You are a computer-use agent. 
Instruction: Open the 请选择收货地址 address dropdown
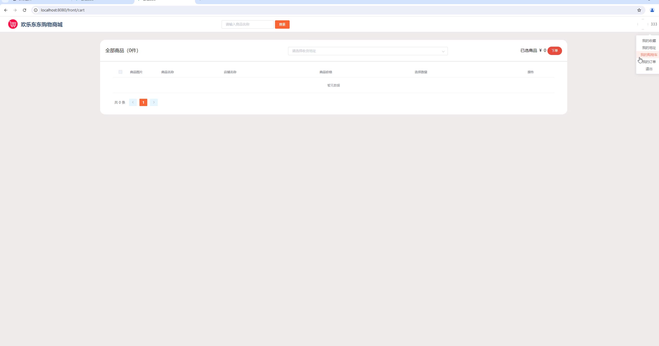tap(365, 51)
